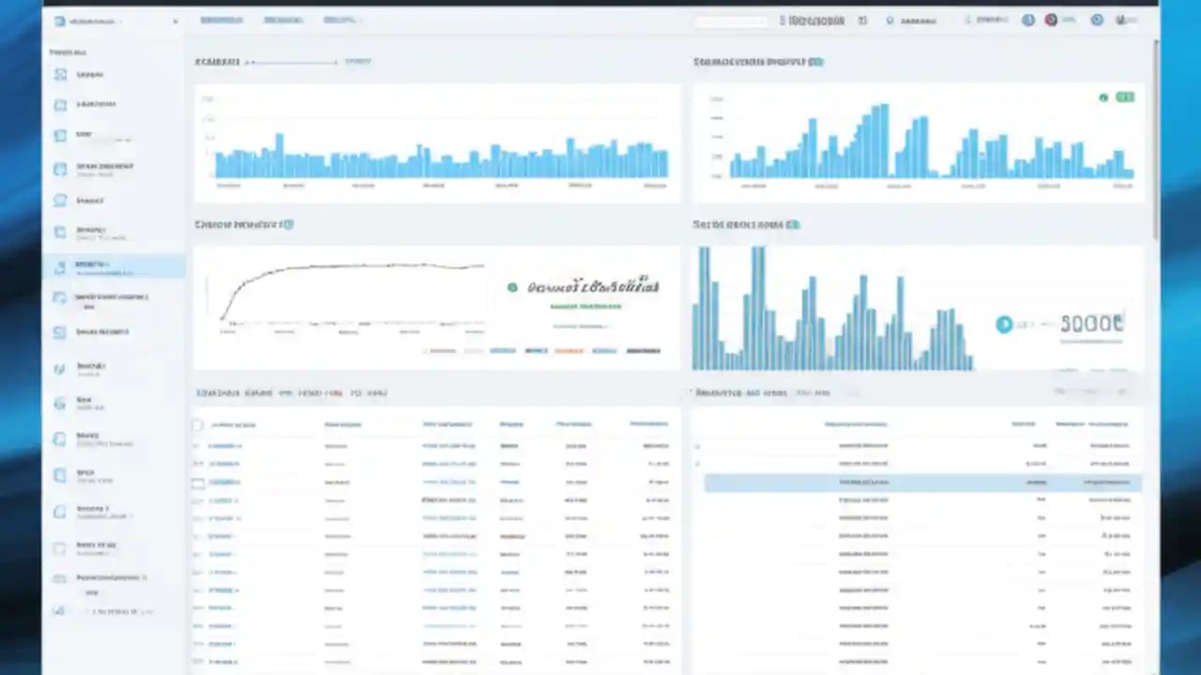Open the Settings icon at the sidebar bottom
1201x675 pixels.
59,611
